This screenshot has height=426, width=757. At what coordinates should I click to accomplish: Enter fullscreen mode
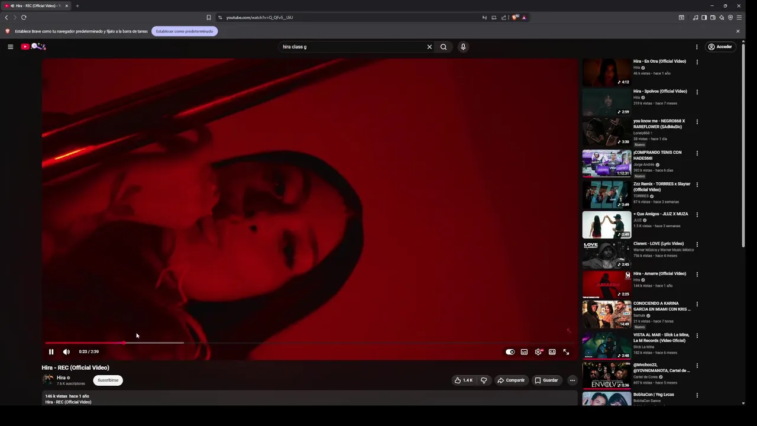566,351
